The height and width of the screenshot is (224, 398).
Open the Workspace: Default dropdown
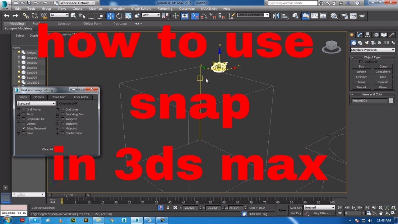tap(77, 3)
